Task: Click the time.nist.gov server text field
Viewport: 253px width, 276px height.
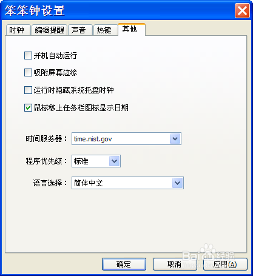Action: point(121,139)
